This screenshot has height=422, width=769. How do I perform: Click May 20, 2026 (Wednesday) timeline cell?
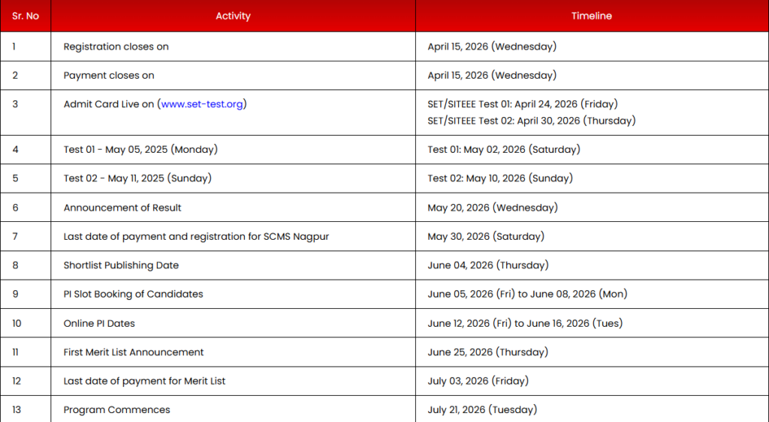click(592, 208)
